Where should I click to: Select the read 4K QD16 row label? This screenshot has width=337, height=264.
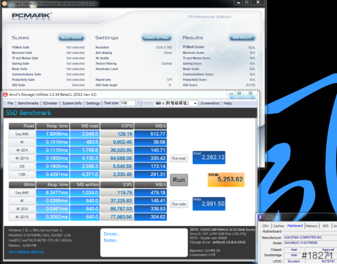(22, 158)
